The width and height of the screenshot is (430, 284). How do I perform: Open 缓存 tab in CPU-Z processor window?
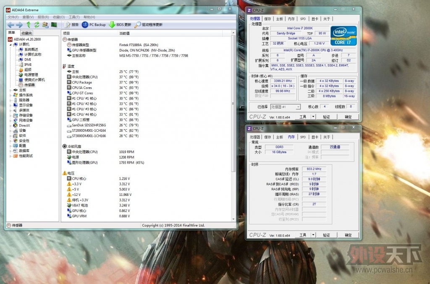pyautogui.click(x=267, y=18)
